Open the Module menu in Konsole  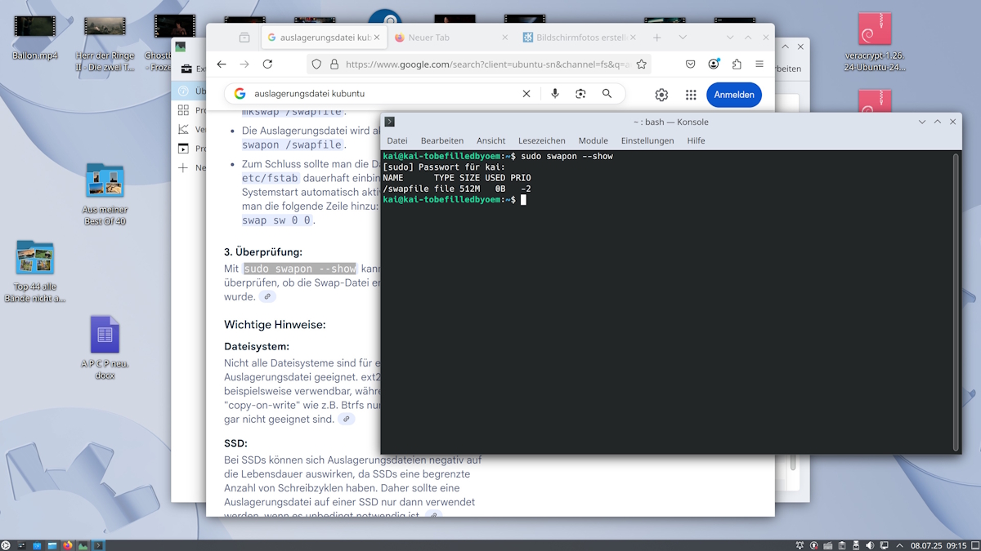[593, 140]
